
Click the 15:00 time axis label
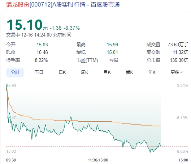pyautogui.click(x=183, y=160)
